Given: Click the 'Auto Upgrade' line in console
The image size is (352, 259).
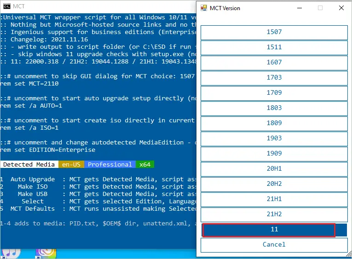Looking at the screenshot, I should (x=98, y=179).
